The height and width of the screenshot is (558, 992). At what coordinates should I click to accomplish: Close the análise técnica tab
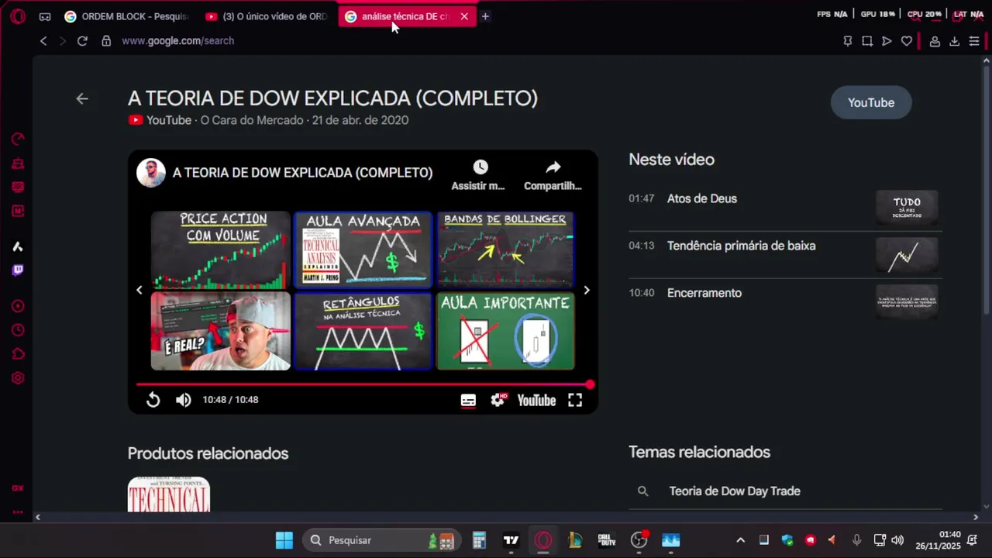tap(464, 16)
